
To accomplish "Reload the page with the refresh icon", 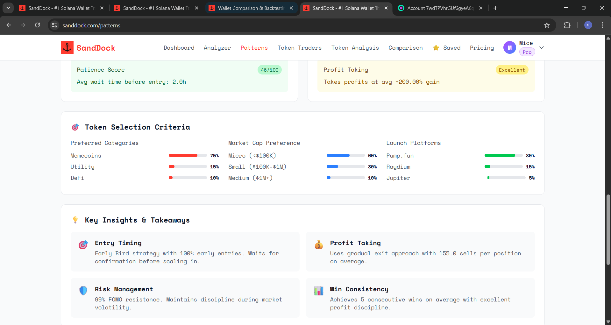I will [38, 25].
